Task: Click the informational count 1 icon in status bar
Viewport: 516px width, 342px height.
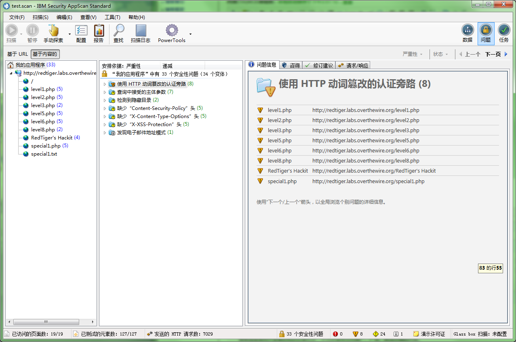Action: (396, 334)
